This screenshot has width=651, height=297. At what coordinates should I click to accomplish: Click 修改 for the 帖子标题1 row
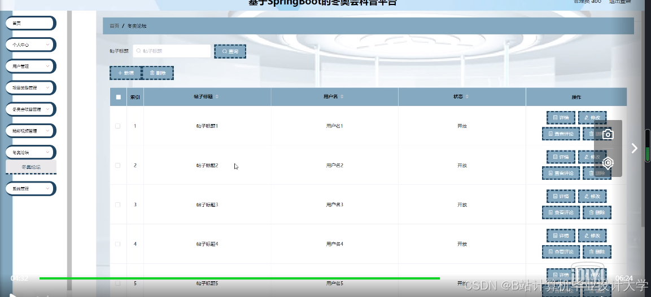click(592, 118)
